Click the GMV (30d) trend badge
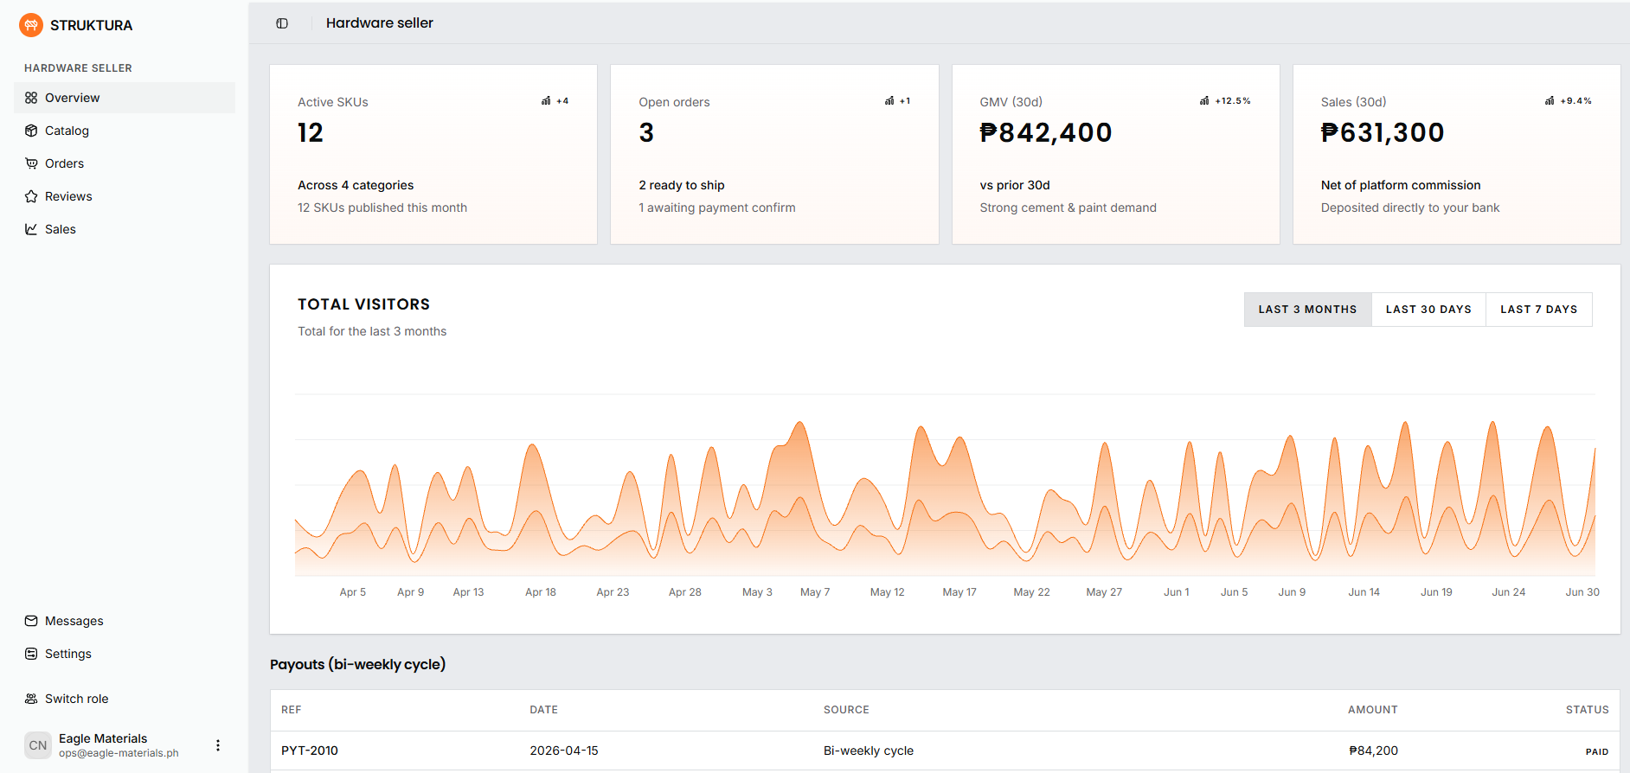1630x773 pixels. pos(1225,101)
